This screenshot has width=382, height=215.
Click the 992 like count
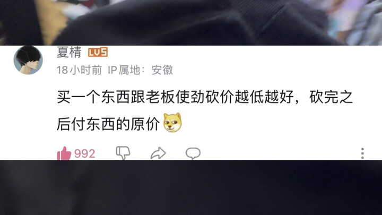point(84,154)
